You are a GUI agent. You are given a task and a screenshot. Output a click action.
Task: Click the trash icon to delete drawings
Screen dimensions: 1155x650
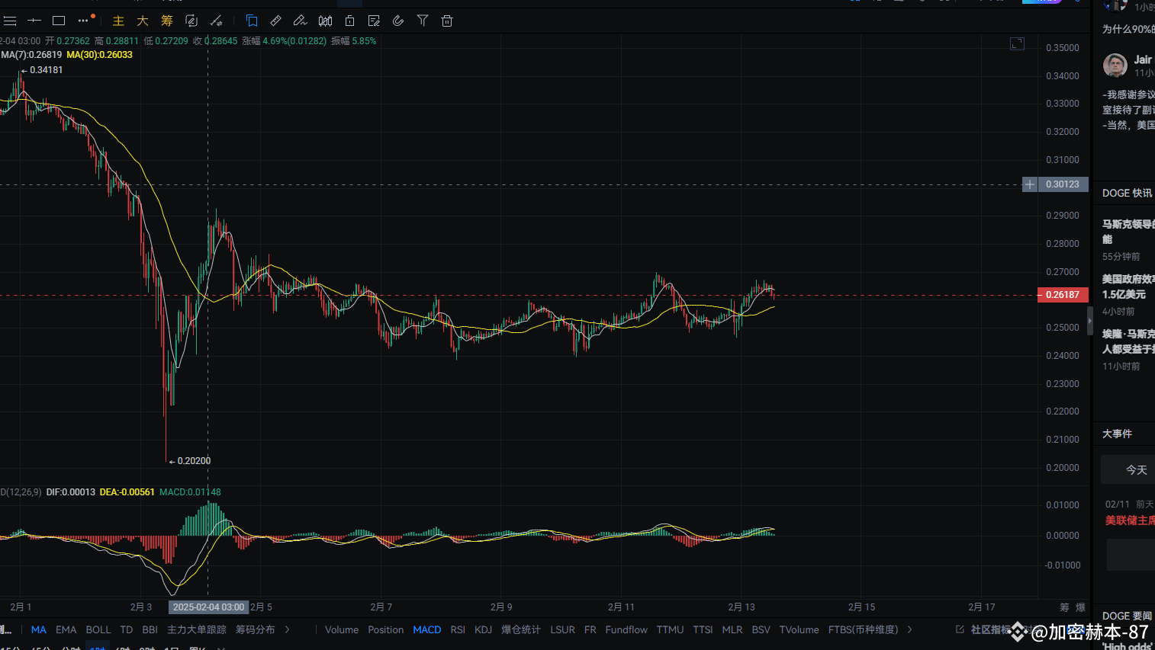(x=447, y=21)
